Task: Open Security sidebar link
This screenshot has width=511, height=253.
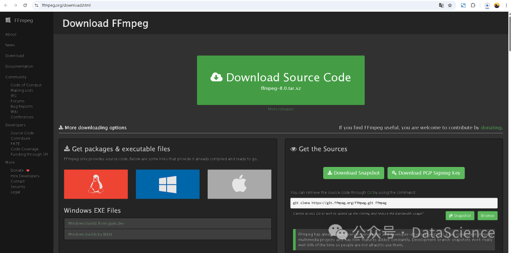Action: 18,187
